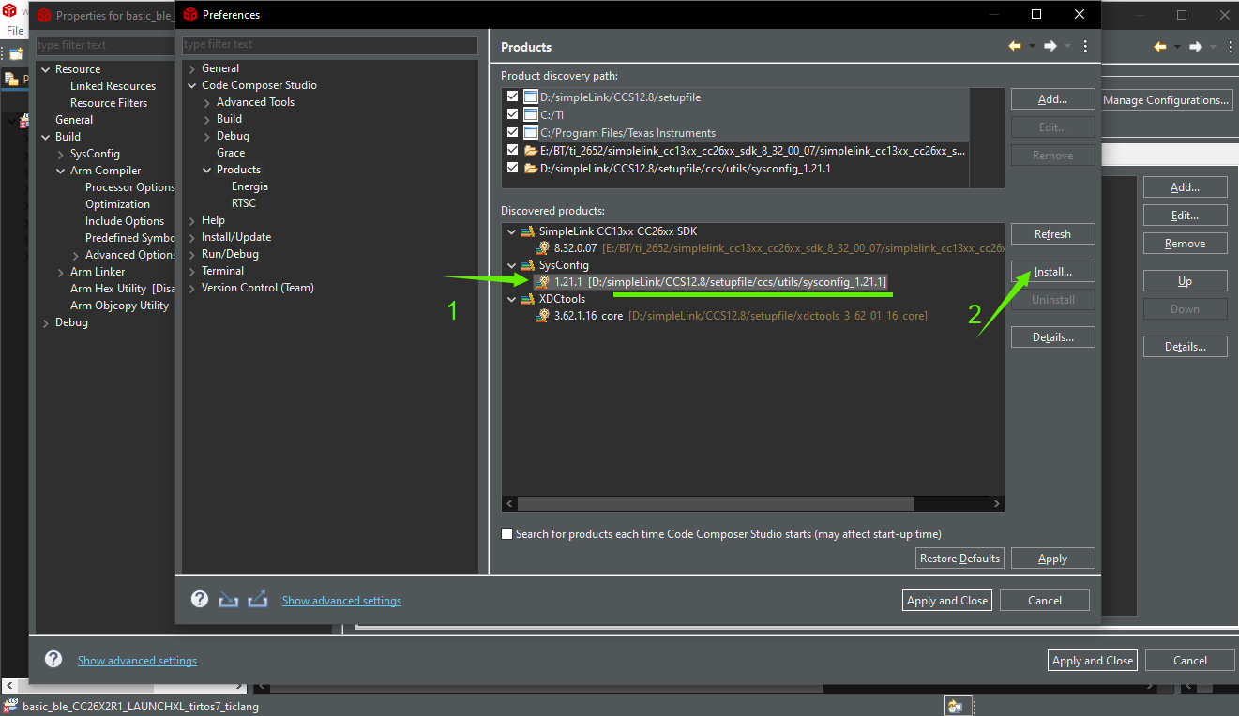Expand General in Preferences tree
1239x716 pixels.
pyautogui.click(x=191, y=68)
